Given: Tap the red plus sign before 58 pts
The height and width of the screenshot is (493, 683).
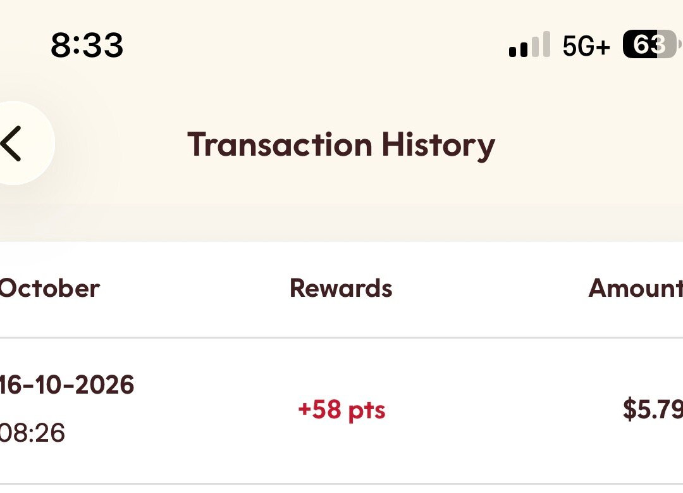Looking at the screenshot, I should coord(305,409).
